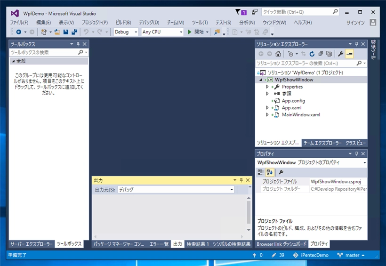Click the Undo arrow in toolbar
Screen dimensions: 386x266
click(86, 32)
